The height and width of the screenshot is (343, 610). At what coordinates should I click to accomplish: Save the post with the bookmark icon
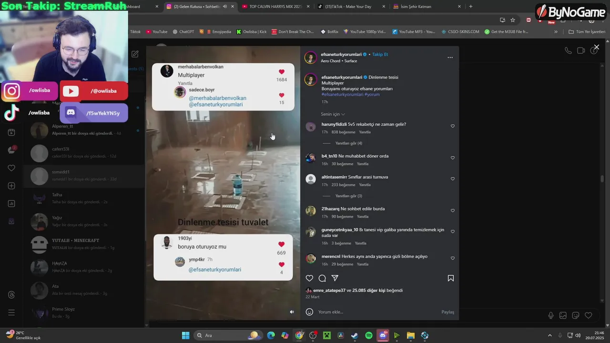tap(451, 278)
